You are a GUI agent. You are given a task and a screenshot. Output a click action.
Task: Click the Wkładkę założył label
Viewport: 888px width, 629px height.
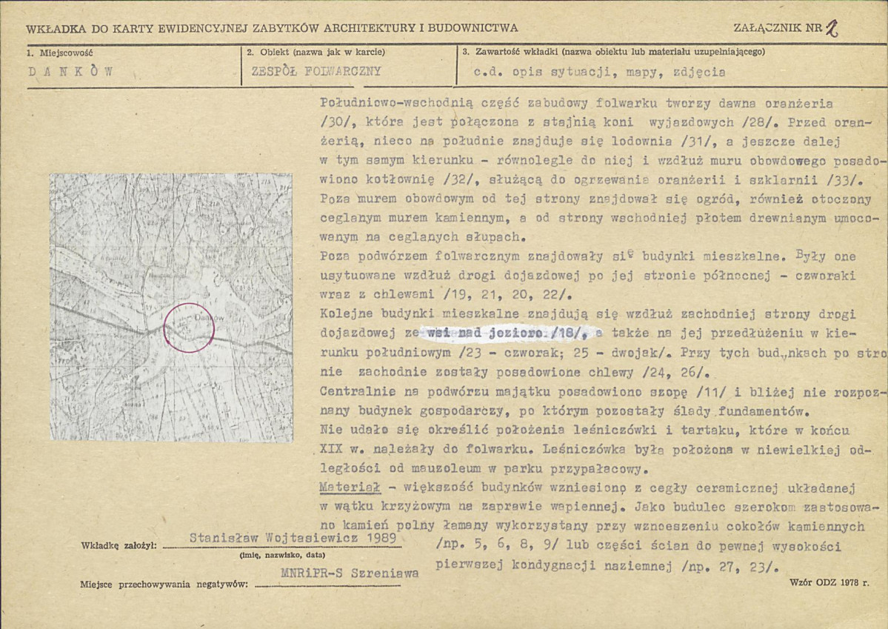[118, 546]
